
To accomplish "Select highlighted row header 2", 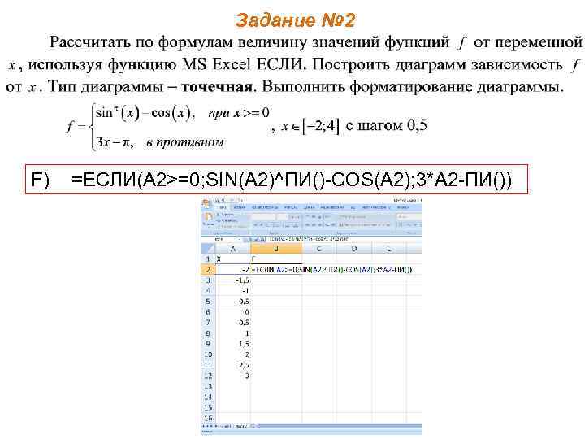I will tap(208, 270).
